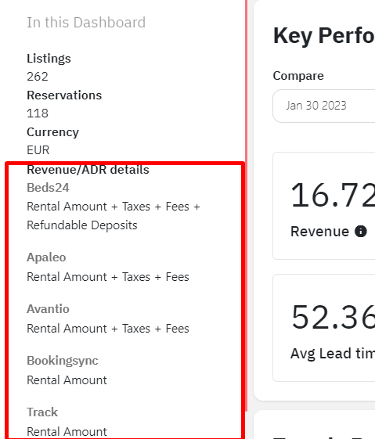This screenshot has width=375, height=439.
Task: Click the Avg Lead time label
Action: (x=333, y=354)
